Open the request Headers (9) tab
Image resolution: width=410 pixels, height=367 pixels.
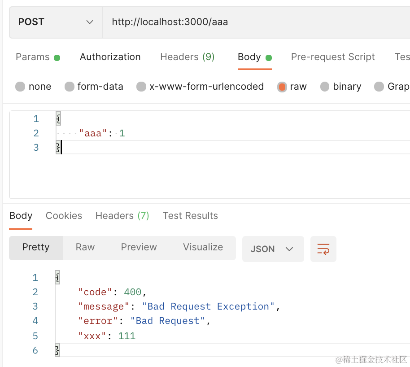point(187,57)
